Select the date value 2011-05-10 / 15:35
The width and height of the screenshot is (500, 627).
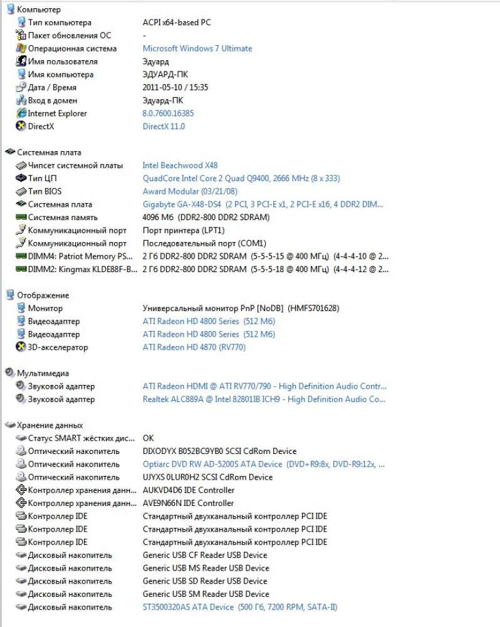(x=175, y=87)
